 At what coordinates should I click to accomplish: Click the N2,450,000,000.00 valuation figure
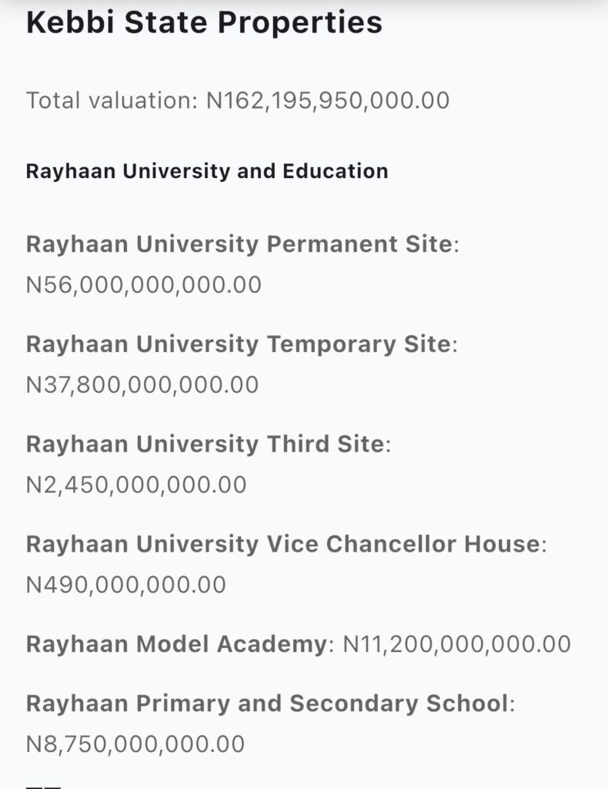click(x=136, y=485)
